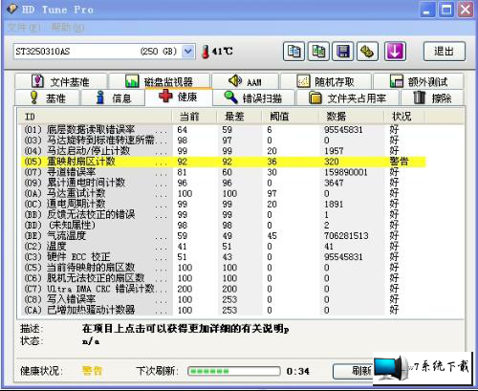
Task: Select the (03) 马达旋转到标准转速所需 row
Action: pos(223,141)
